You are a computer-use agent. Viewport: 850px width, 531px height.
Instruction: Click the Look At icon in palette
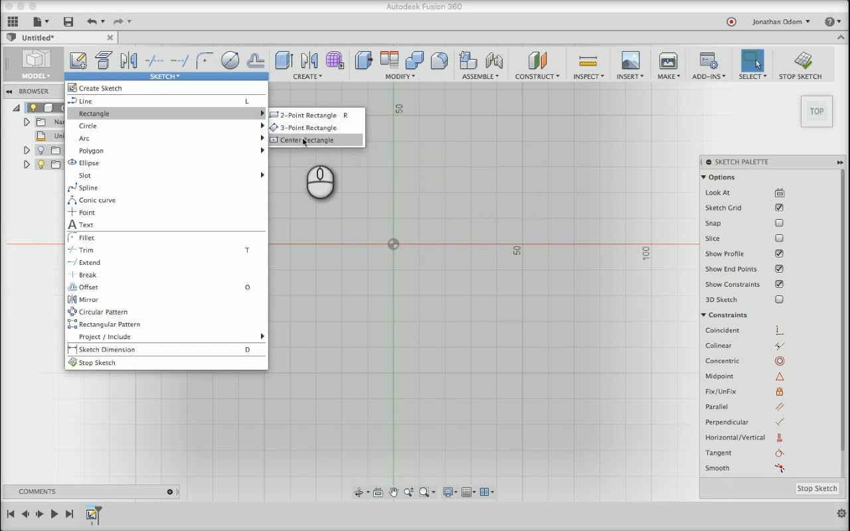coord(780,192)
